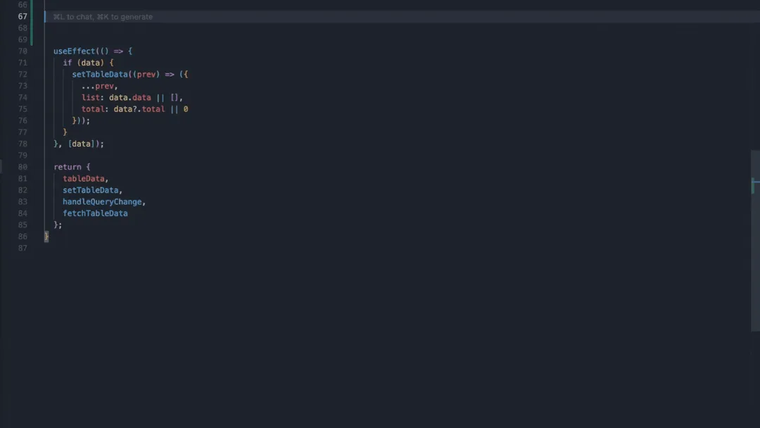Click line number 70 in the gutter
This screenshot has height=428, width=760.
[x=23, y=51]
